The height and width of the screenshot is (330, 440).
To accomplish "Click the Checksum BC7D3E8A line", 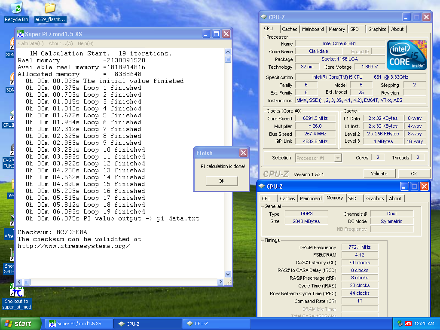I will point(52,232).
